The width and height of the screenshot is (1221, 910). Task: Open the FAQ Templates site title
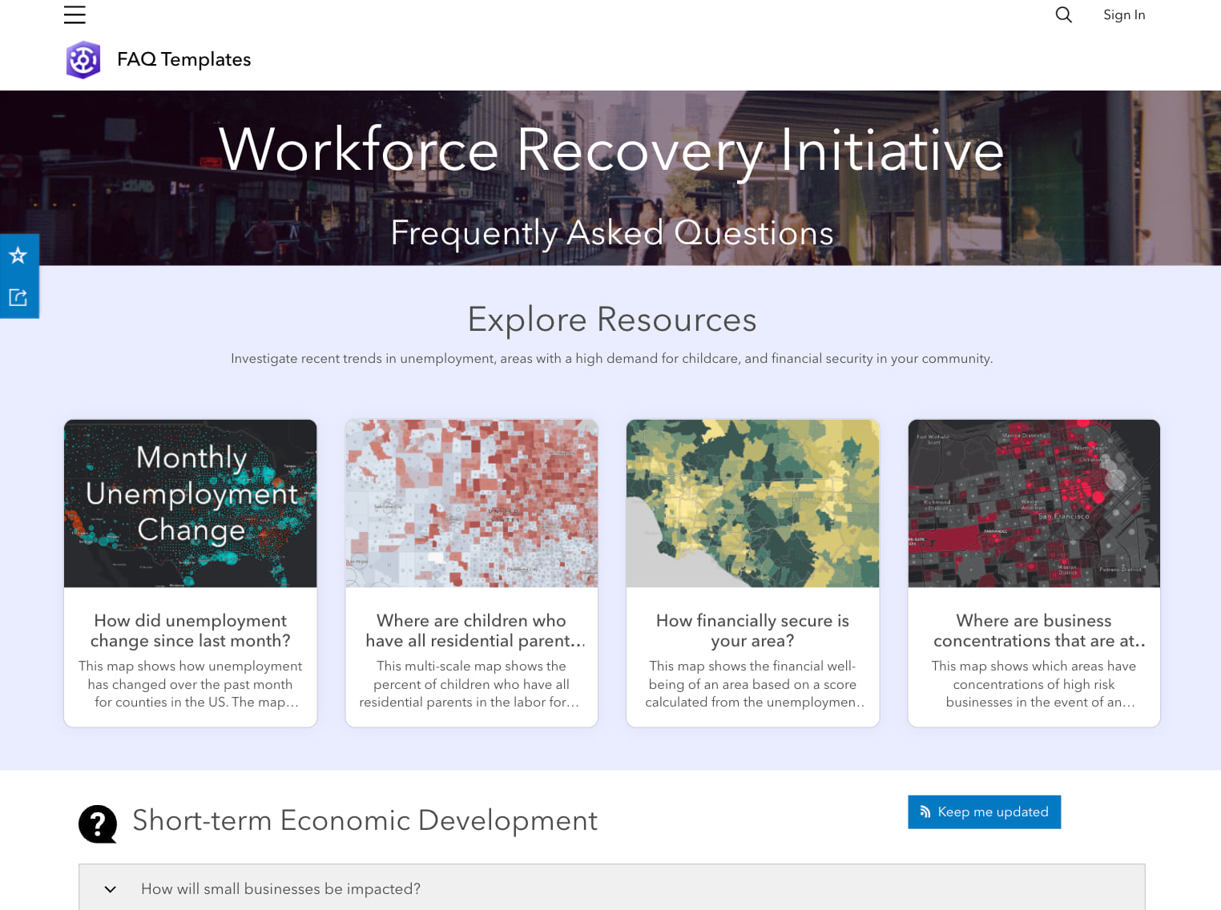[183, 59]
